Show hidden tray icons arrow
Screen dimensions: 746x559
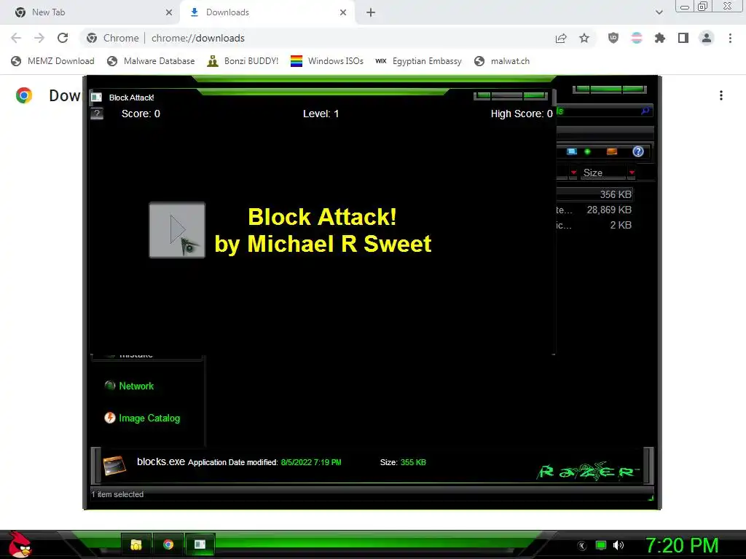(x=582, y=546)
